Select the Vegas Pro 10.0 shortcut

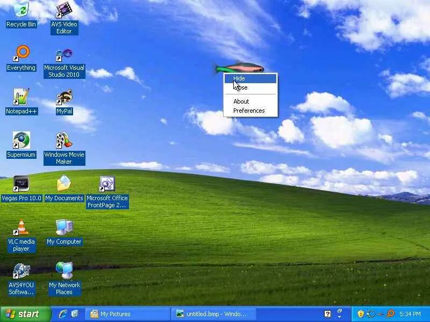pos(21,189)
